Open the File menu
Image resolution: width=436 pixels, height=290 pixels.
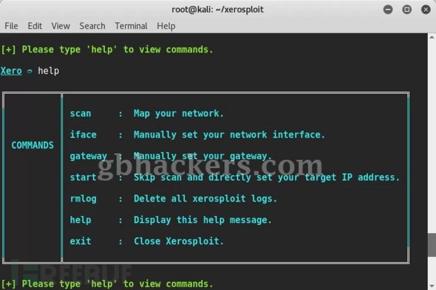pyautogui.click(x=11, y=26)
